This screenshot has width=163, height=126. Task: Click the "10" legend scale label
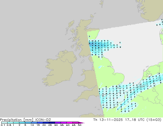coord(32,125)
